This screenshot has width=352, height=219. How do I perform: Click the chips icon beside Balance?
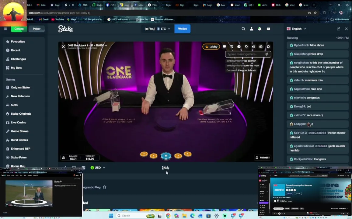click(x=64, y=158)
